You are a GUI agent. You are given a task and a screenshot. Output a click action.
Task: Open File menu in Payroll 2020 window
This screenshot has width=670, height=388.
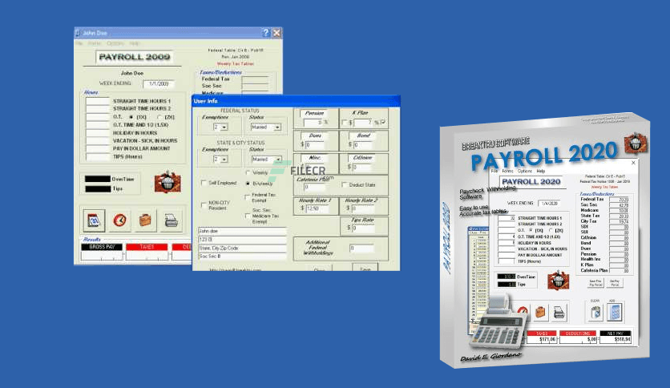pyautogui.click(x=494, y=171)
